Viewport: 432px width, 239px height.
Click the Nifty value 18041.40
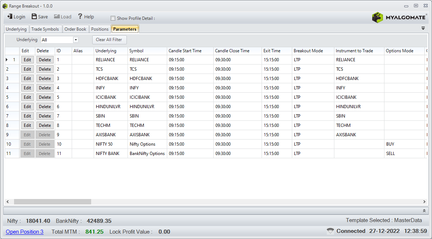point(38,221)
